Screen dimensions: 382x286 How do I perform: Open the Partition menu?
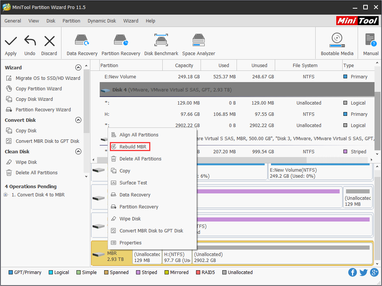click(71, 21)
